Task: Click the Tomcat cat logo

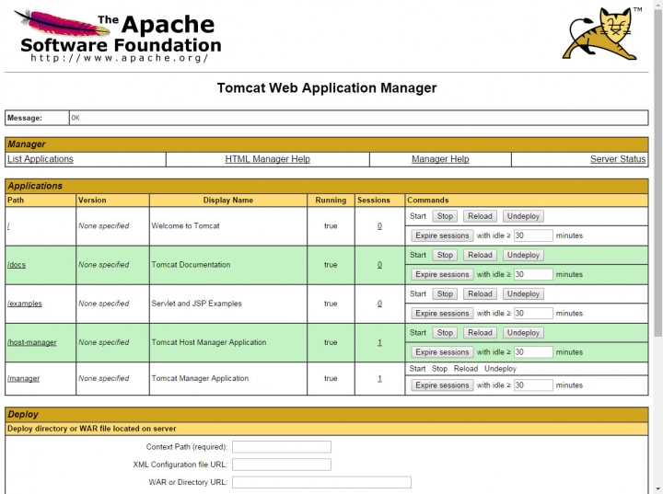Action: point(601,33)
